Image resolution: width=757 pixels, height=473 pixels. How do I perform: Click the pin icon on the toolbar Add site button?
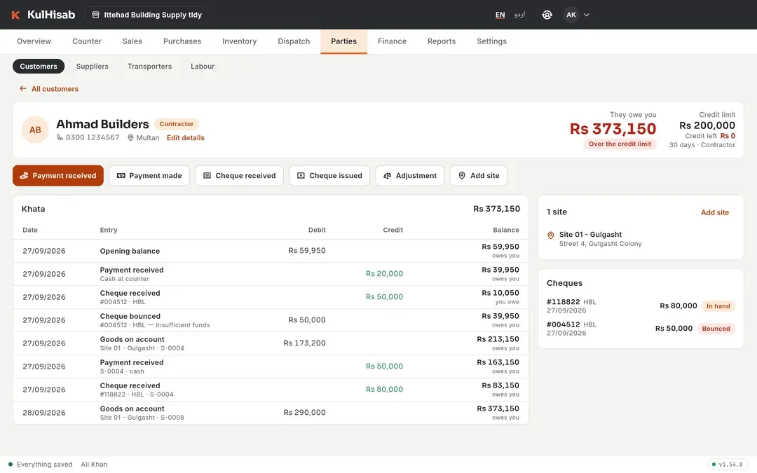coord(462,176)
